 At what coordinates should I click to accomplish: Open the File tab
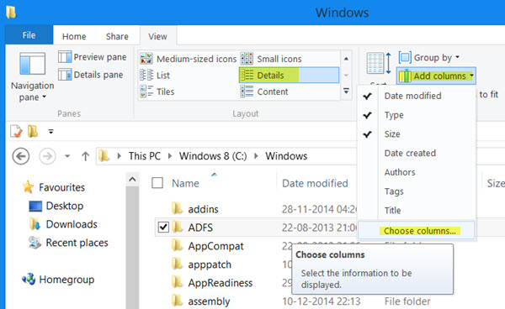(x=29, y=35)
